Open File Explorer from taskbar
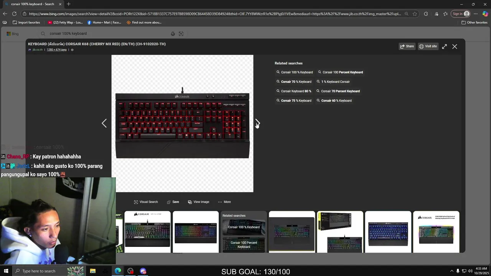 (x=92, y=271)
